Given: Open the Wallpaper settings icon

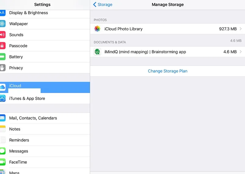Looking at the screenshot, I should point(2,24).
